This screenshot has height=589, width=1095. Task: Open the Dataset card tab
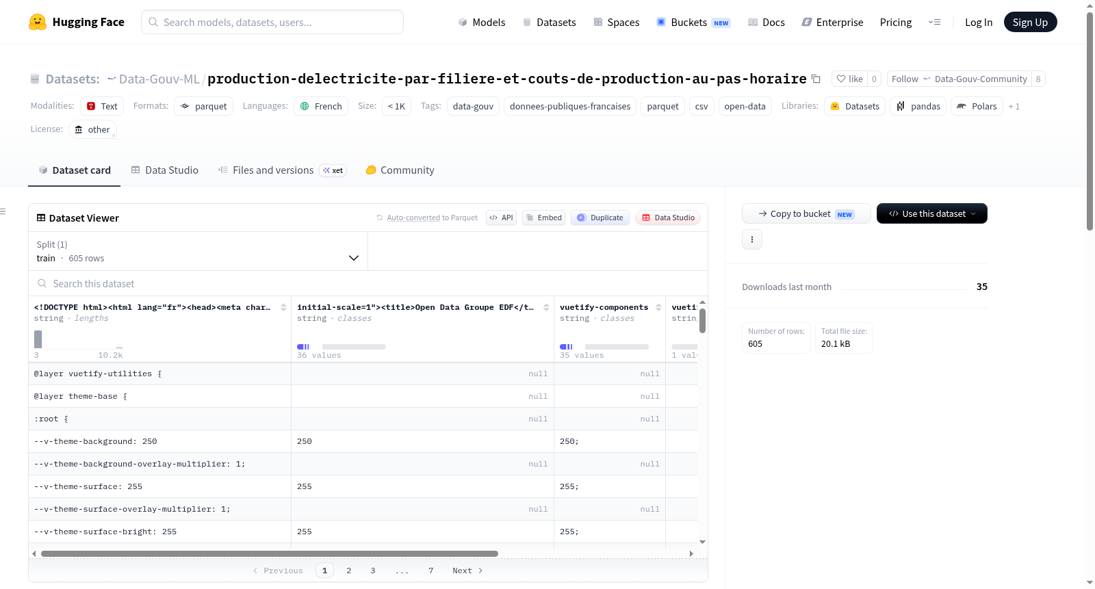pyautogui.click(x=74, y=170)
